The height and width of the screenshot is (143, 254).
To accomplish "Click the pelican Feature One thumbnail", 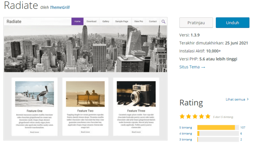I will [34, 94].
